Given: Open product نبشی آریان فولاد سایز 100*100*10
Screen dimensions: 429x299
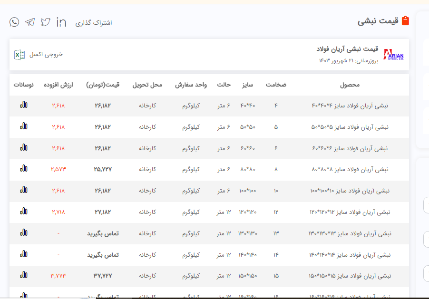Looking at the screenshot, I should (x=350, y=191).
